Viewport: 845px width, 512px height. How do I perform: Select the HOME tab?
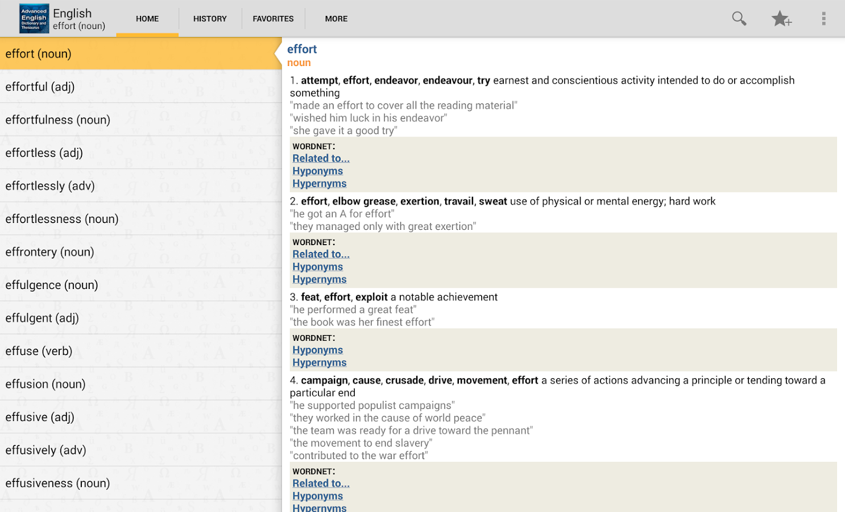pos(147,18)
